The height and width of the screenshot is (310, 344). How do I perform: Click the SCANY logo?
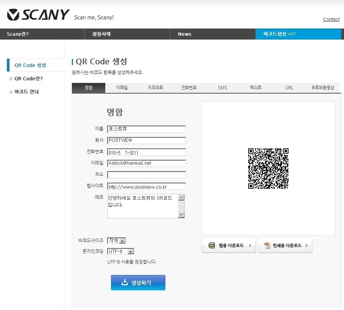click(x=38, y=15)
